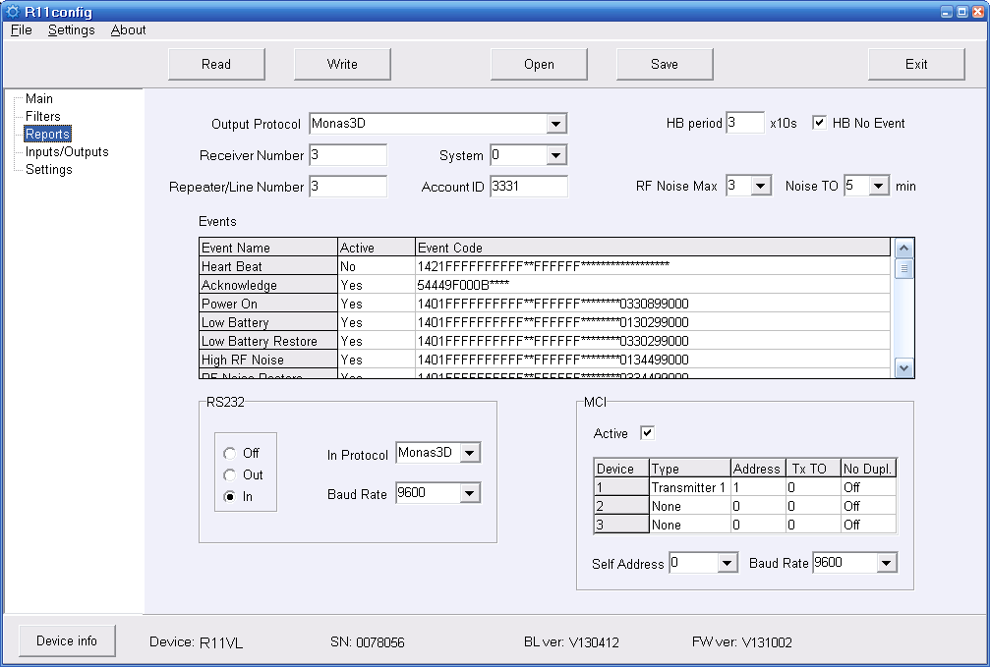The image size is (990, 667).
Task: Expand the Noise TO dropdown
Action: pos(879,186)
